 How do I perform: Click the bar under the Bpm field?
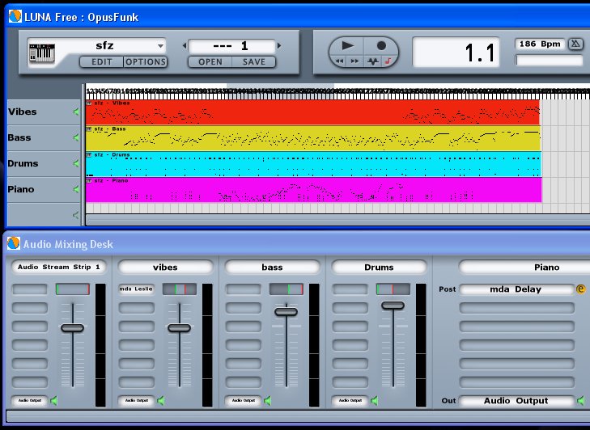tap(549, 60)
